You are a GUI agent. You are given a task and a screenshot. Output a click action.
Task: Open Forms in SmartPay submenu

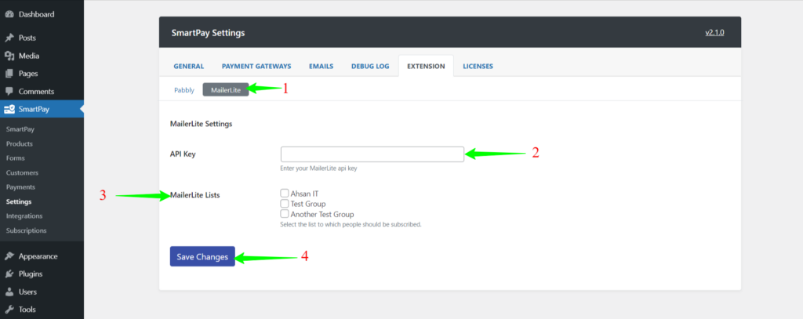point(16,158)
